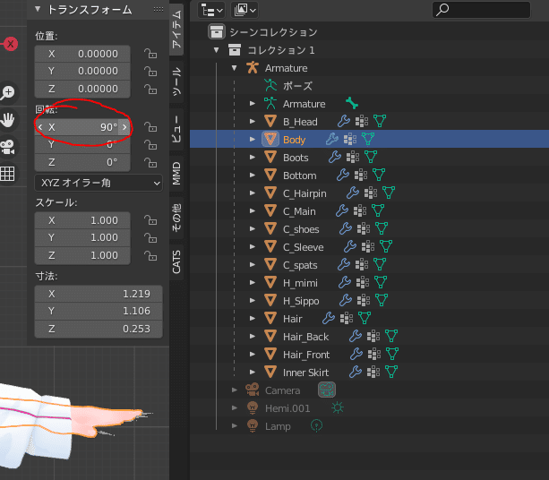
Task: Click the outliner search input field
Action: [x=482, y=10]
